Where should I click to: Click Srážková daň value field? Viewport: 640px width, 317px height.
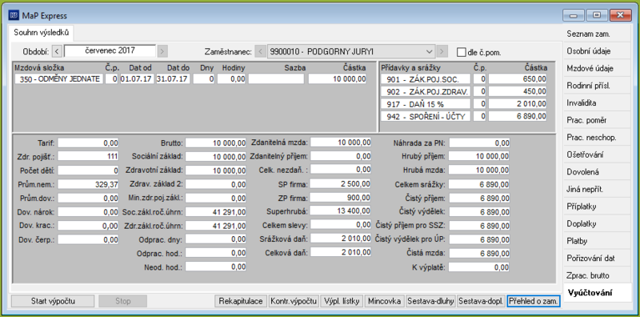tap(341, 239)
